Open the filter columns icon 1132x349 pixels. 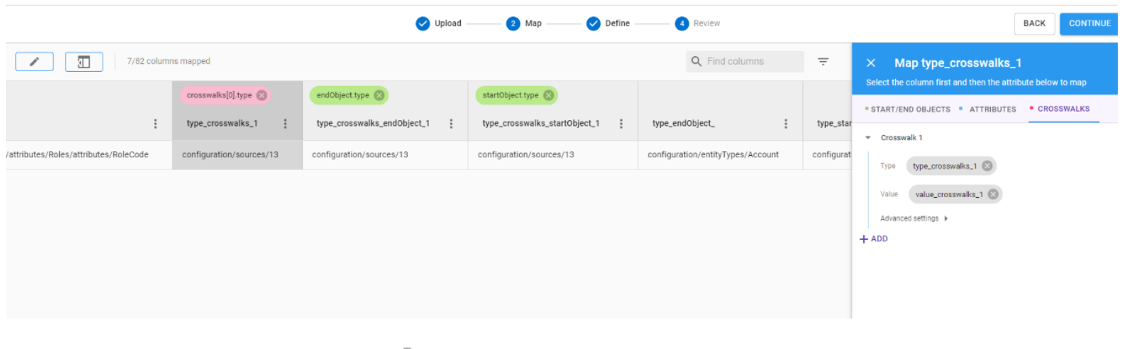coord(823,61)
